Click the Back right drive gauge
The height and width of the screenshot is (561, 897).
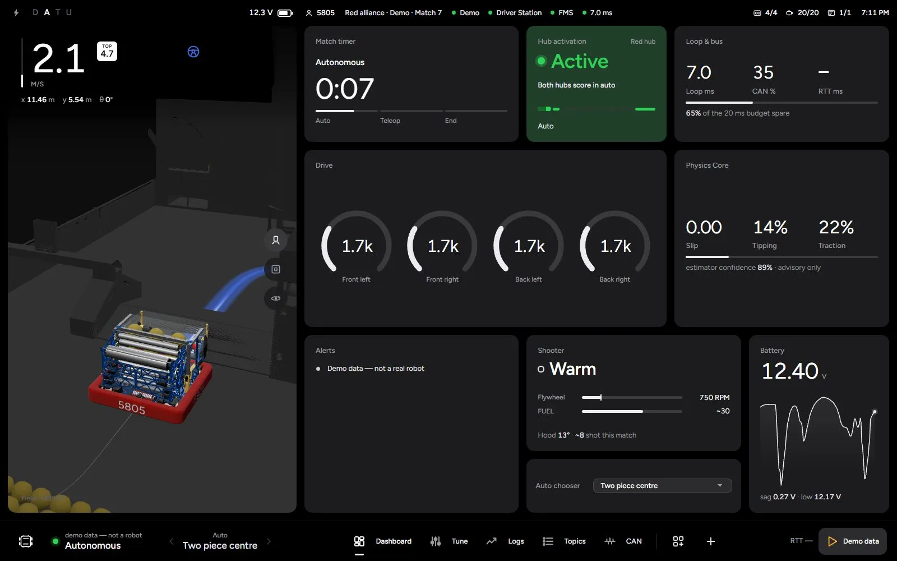click(615, 247)
